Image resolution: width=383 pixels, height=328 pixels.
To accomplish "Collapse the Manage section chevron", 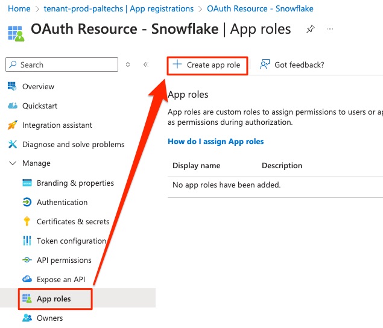I will click(12, 163).
